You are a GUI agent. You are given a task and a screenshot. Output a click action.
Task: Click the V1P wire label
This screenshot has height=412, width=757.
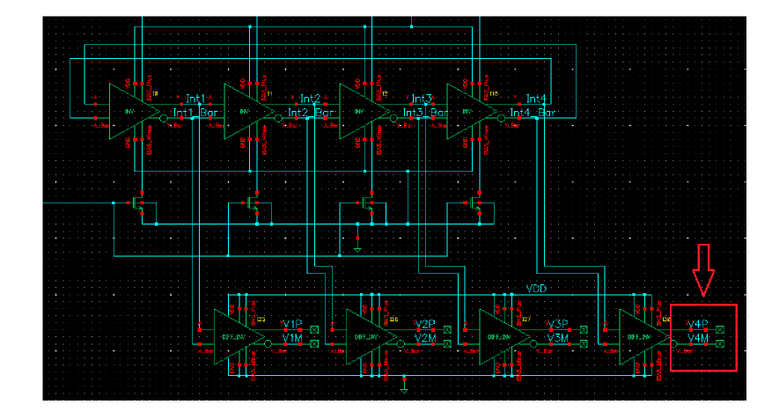[x=292, y=324]
